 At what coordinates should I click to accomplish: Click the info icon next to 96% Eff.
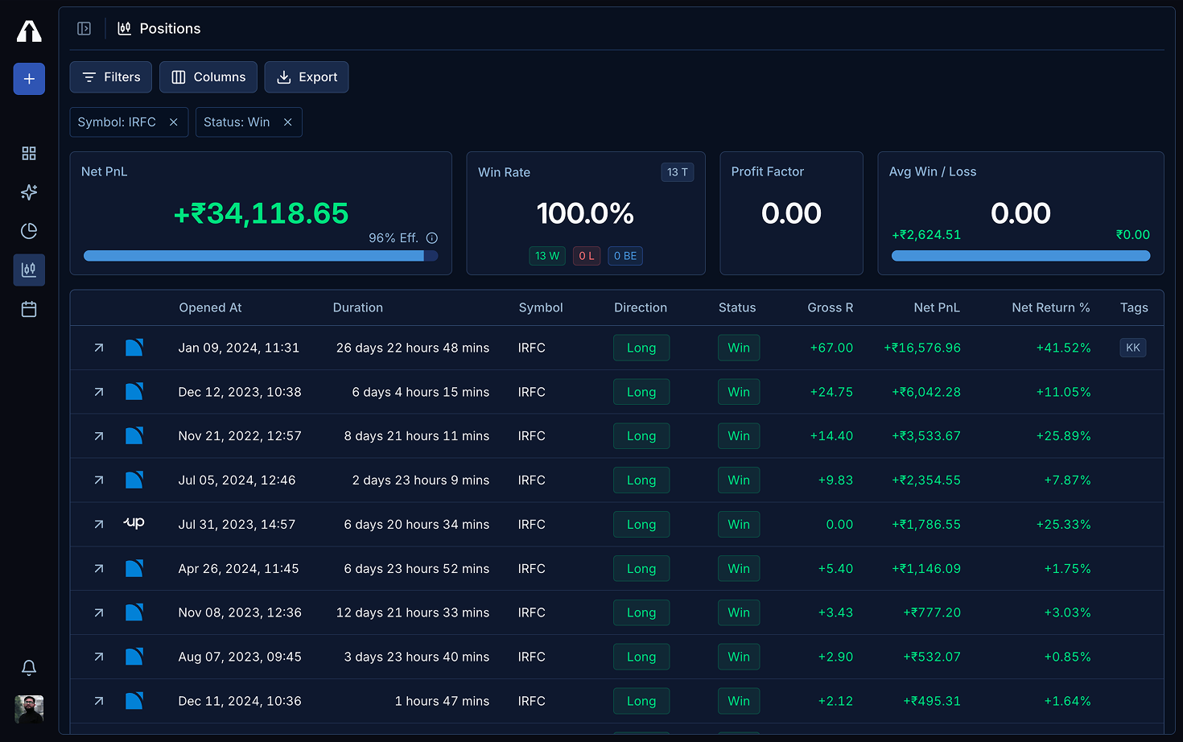(x=432, y=237)
